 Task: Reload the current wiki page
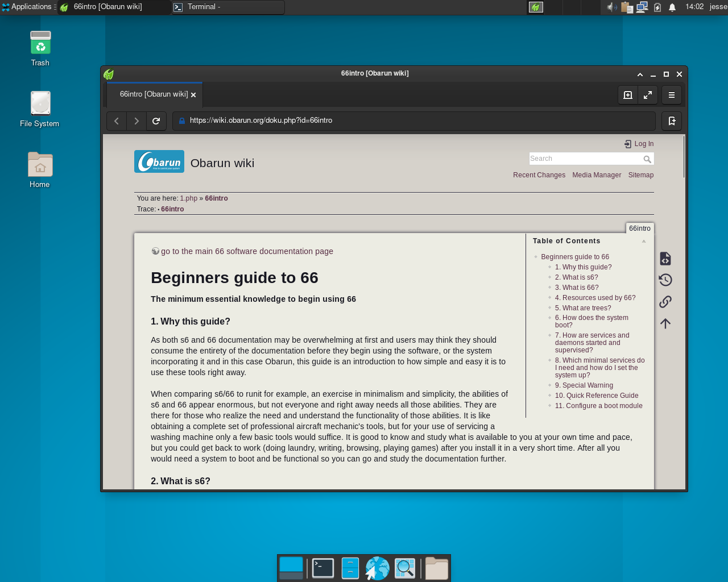pyautogui.click(x=156, y=121)
